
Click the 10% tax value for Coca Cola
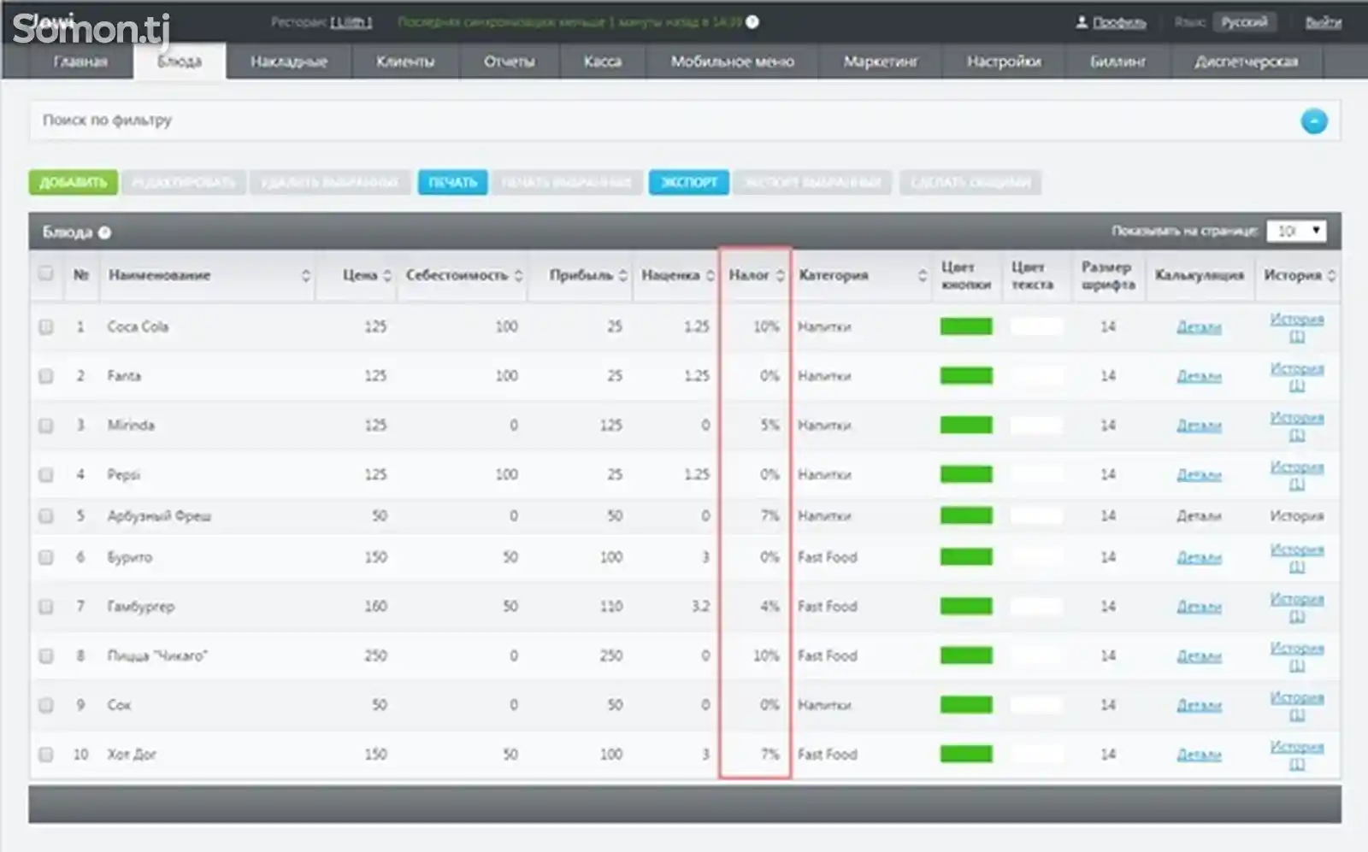[x=766, y=326]
